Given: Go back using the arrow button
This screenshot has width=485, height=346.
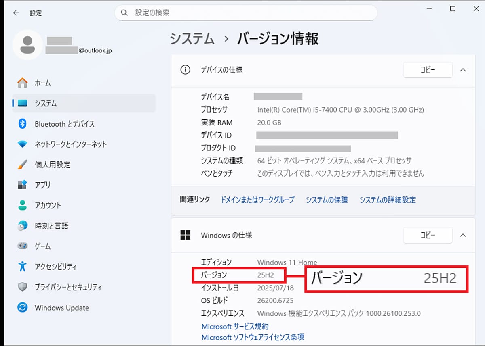Looking at the screenshot, I should (16, 13).
